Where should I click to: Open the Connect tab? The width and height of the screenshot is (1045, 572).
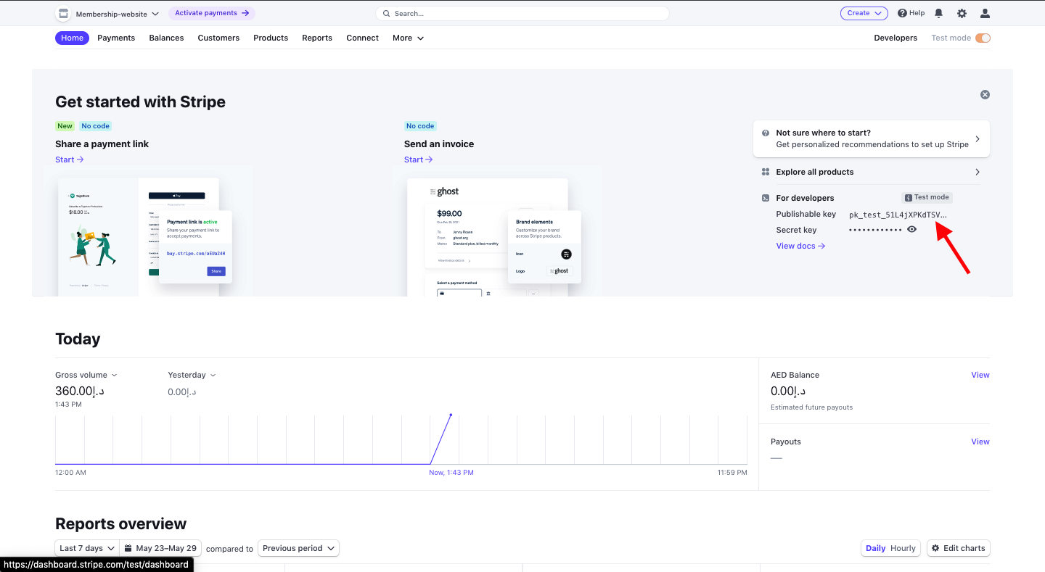coord(362,38)
